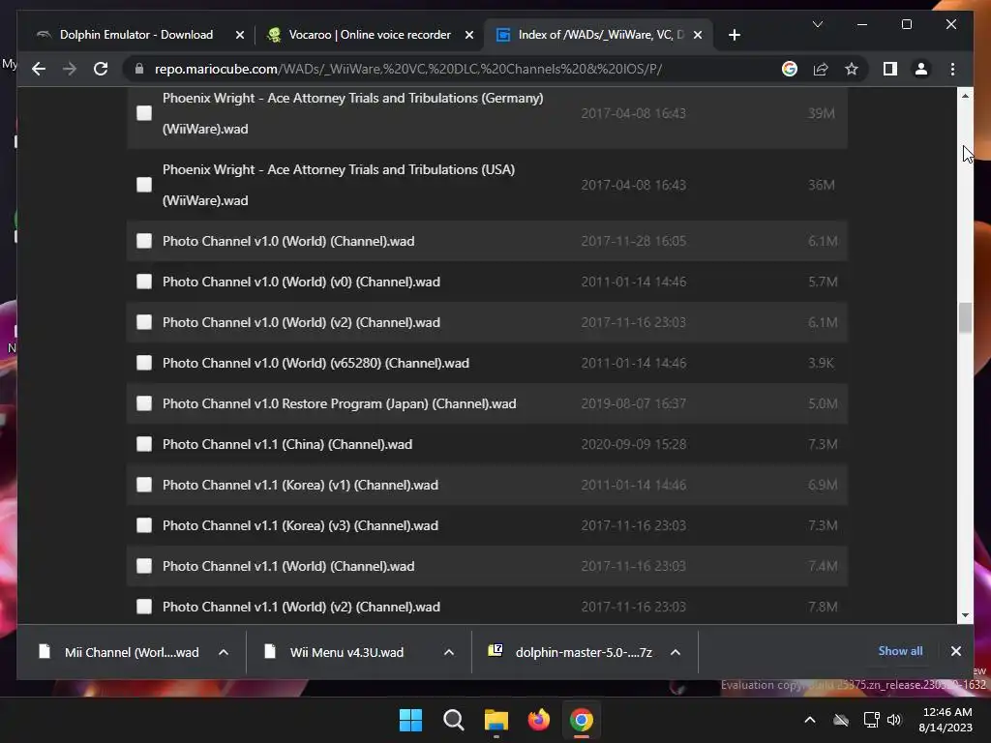Tick checkbox for Phoenix Wright Germany wad
This screenshot has height=743, width=991.
(x=144, y=113)
